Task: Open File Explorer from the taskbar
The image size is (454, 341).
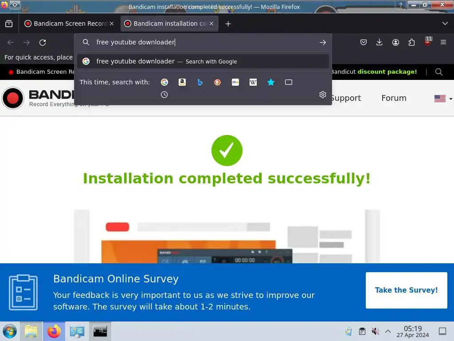Action: click(x=31, y=331)
